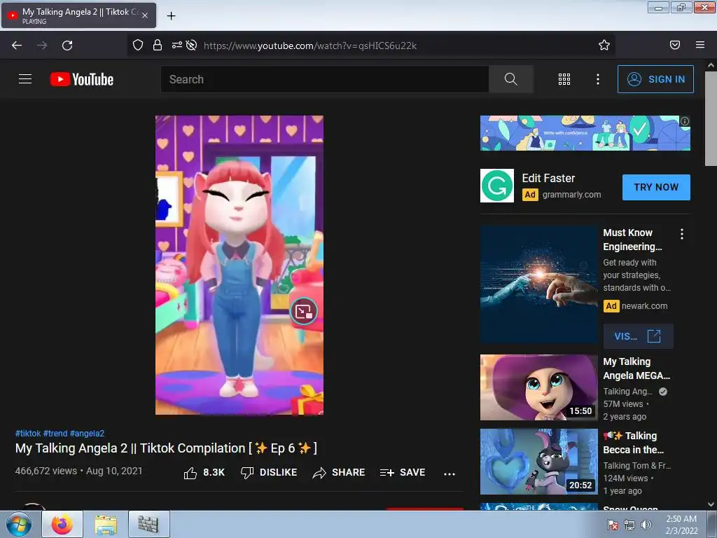Open YouTube settings three-dot menu
The image size is (717, 538).
(x=598, y=79)
